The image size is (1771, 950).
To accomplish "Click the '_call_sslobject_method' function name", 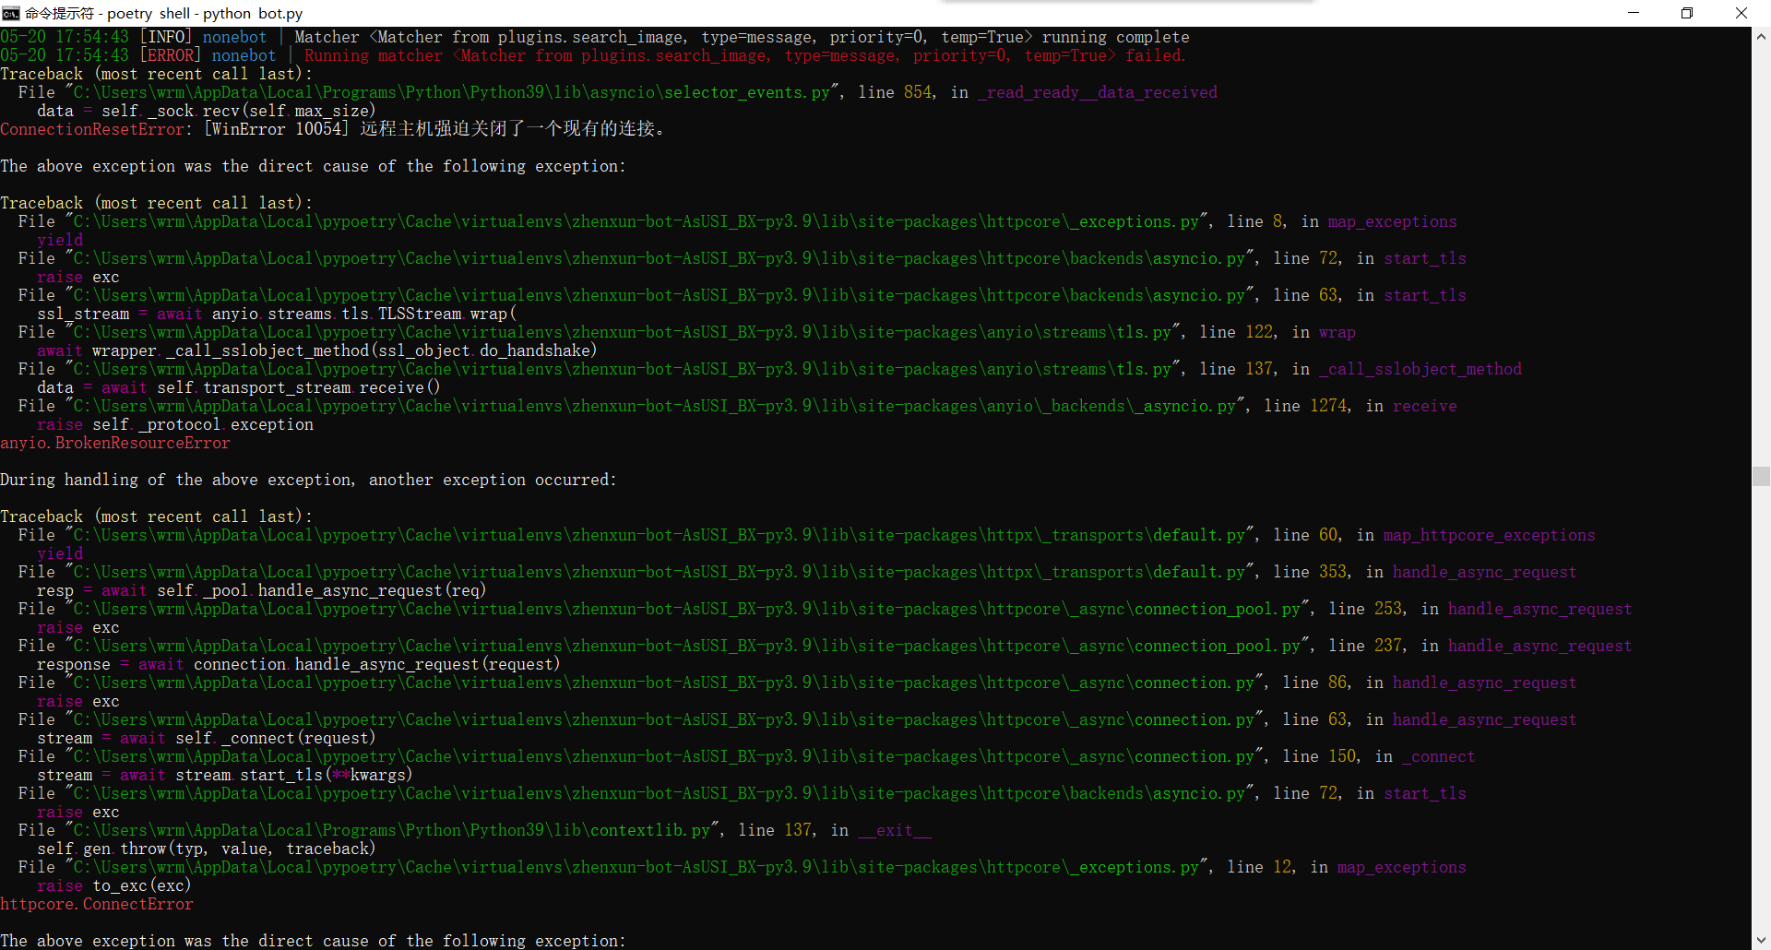I will [x=1420, y=369].
